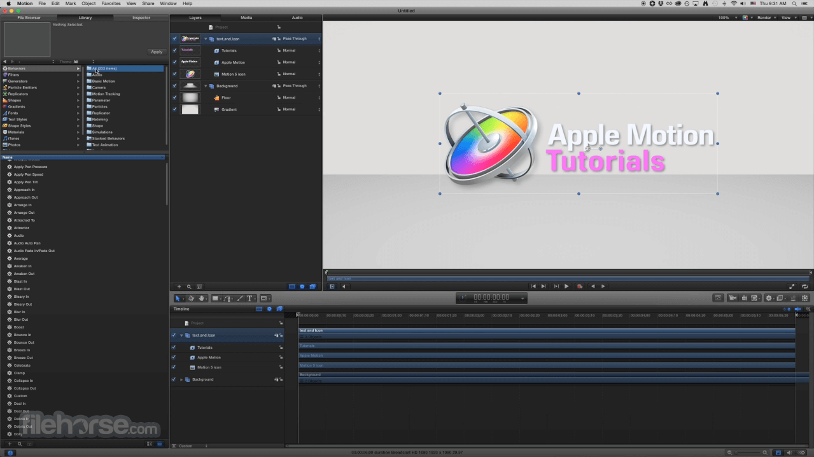
Task: Pick the Rectangle shape tool
Action: (215, 298)
